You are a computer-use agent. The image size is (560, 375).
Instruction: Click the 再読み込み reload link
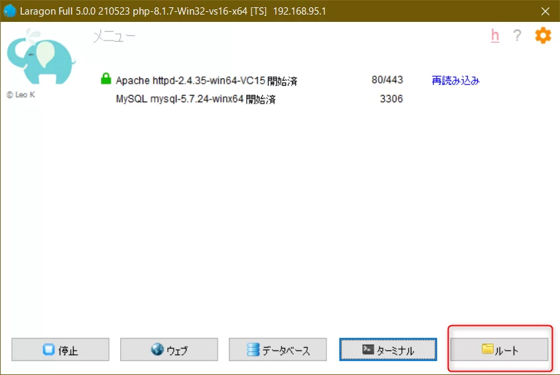click(x=455, y=80)
